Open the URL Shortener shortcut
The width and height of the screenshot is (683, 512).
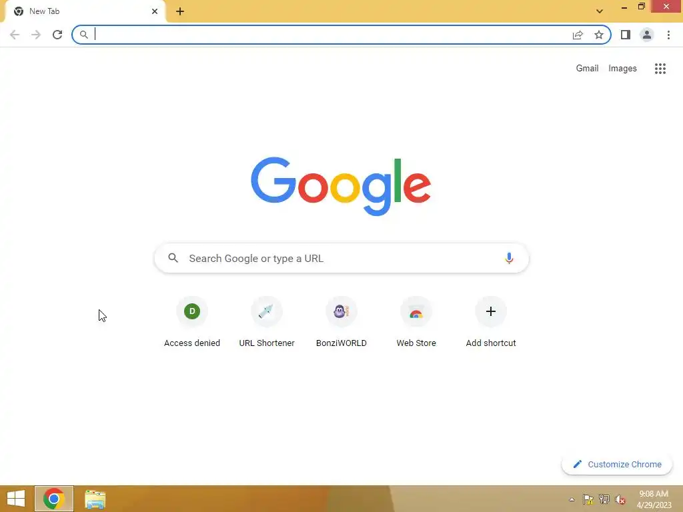[x=267, y=322]
